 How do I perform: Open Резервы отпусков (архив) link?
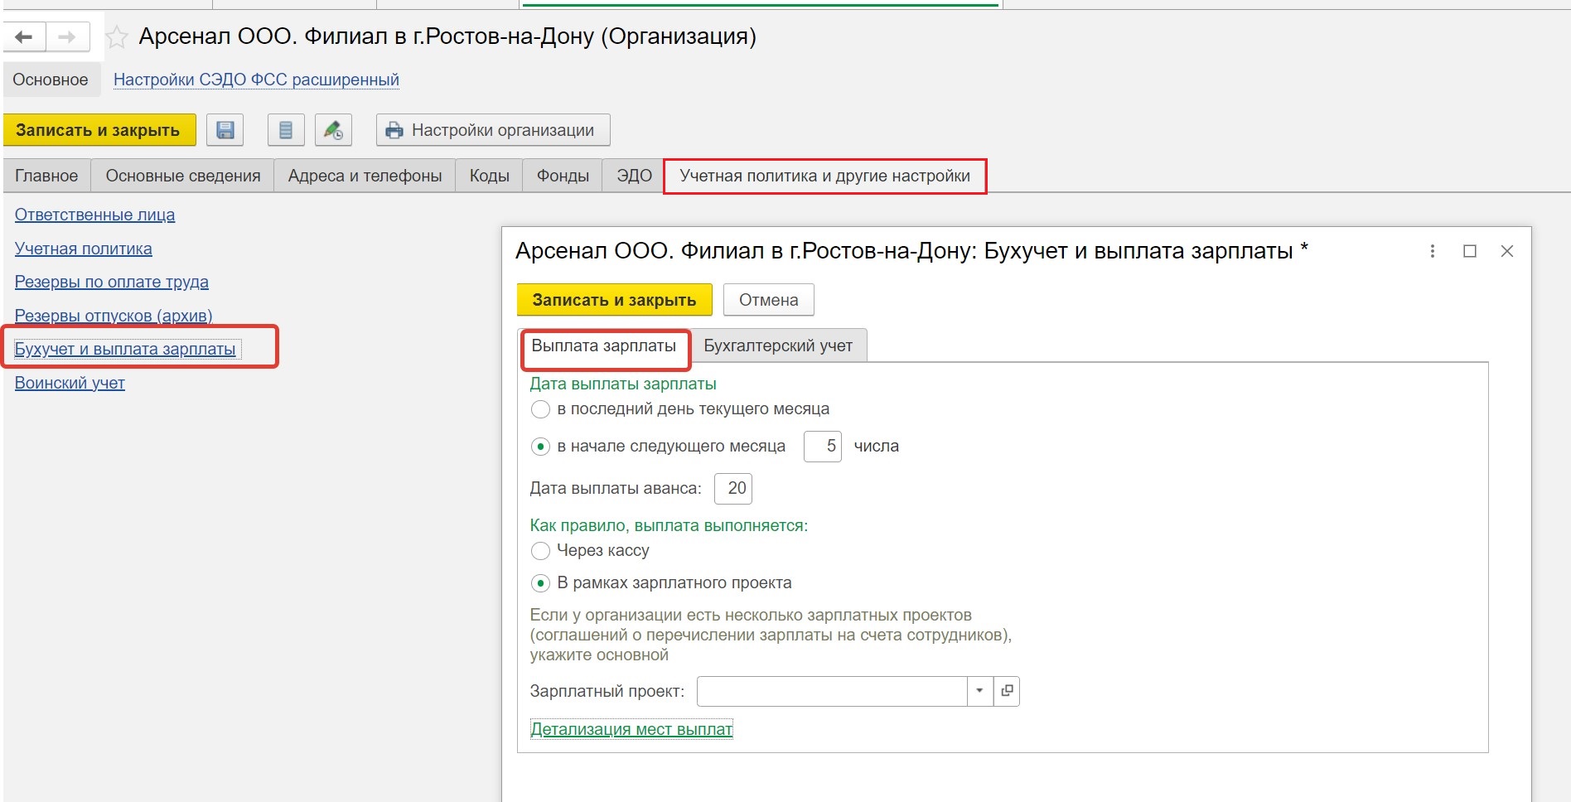tap(114, 316)
